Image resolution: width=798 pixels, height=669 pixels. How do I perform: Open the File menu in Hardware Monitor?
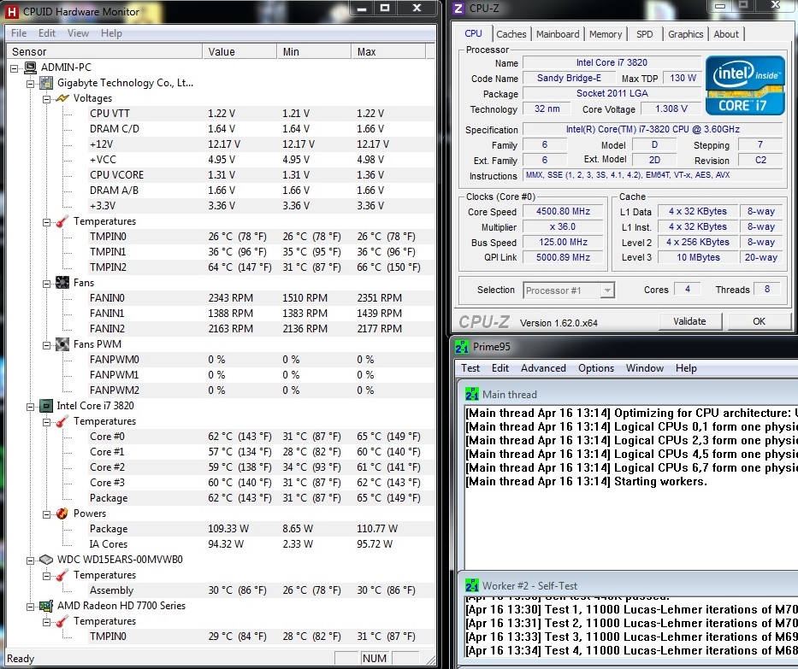click(19, 33)
